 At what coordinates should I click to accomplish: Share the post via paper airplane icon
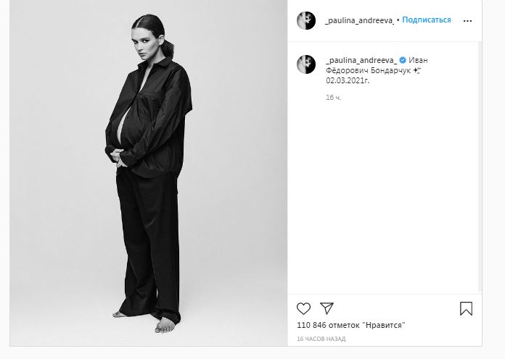point(327,308)
